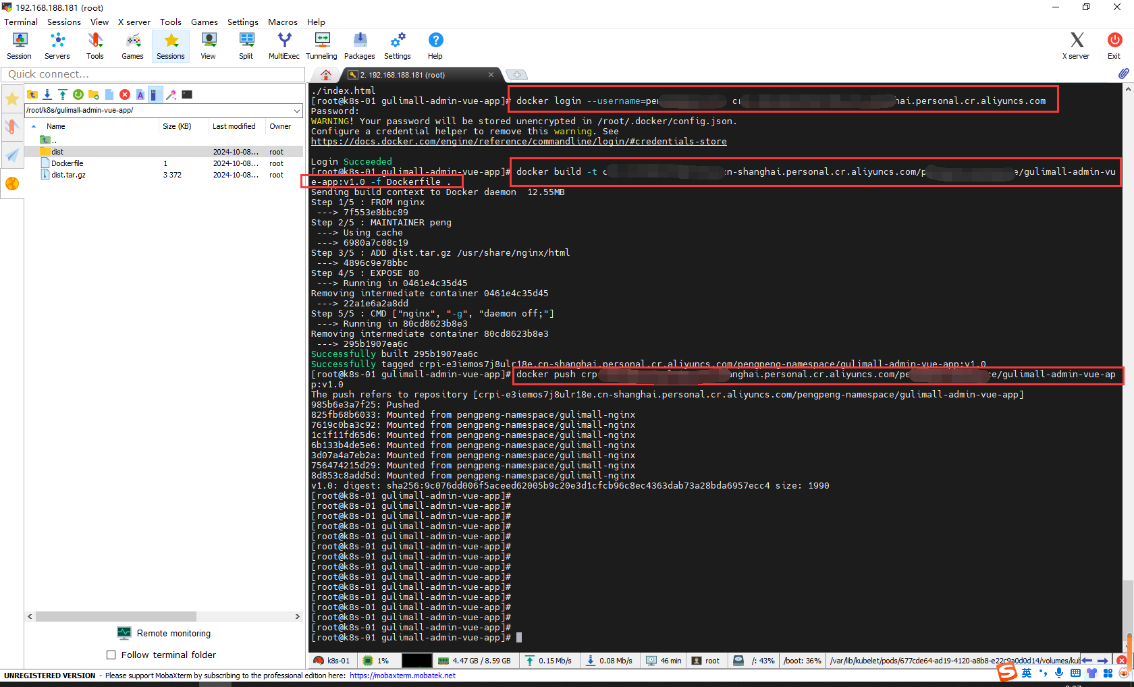Viewport: 1134px width, 687px height.
Task: Click the paperclip attach icon
Action: 1123,74
